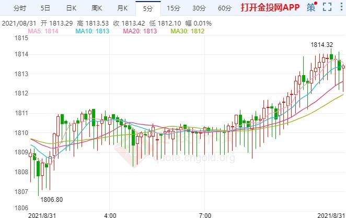346x218 pixels.
Task: Click the MA5: 1814 legend label
Action: click(x=43, y=31)
